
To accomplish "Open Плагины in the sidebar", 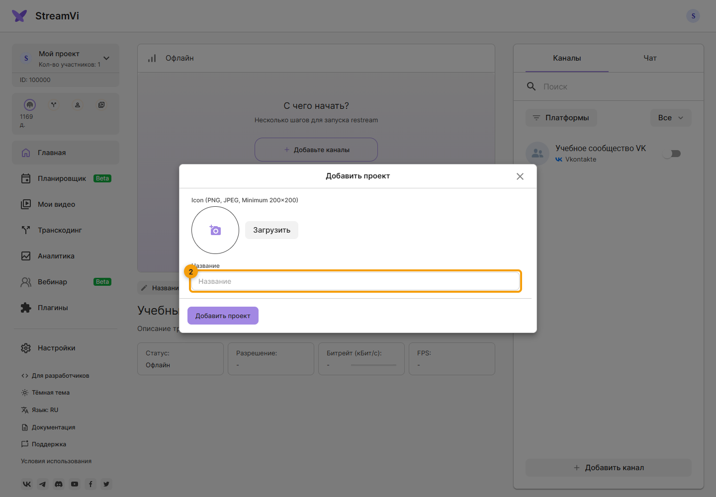I will tap(66, 308).
